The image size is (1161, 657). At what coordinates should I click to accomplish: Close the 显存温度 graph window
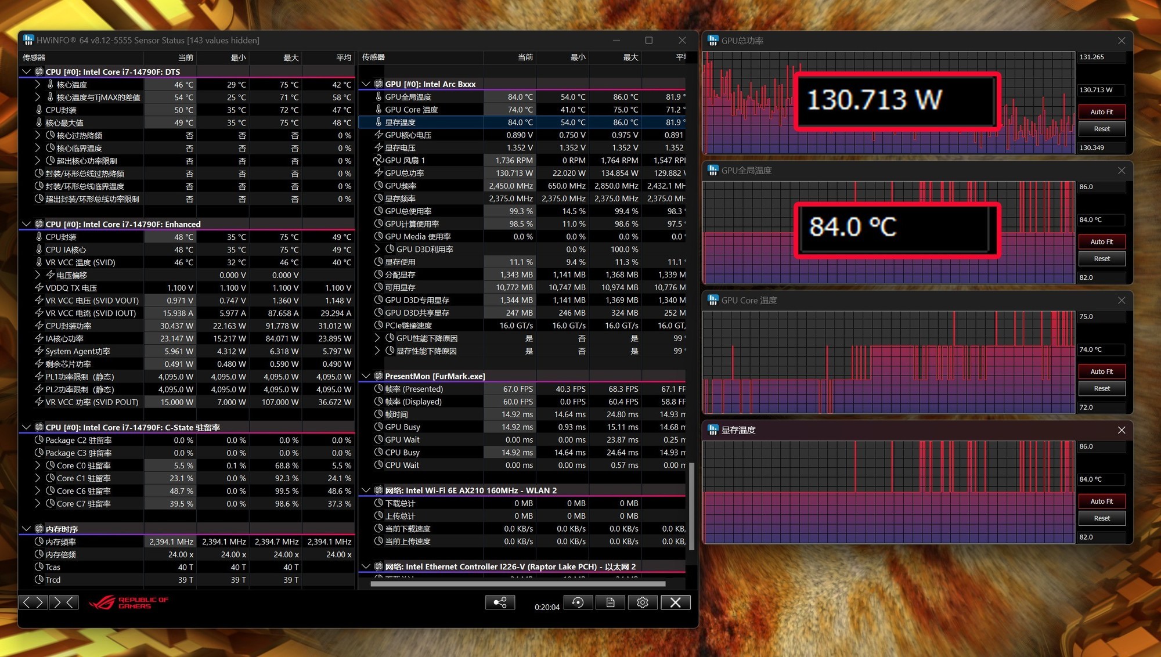[x=1121, y=430]
